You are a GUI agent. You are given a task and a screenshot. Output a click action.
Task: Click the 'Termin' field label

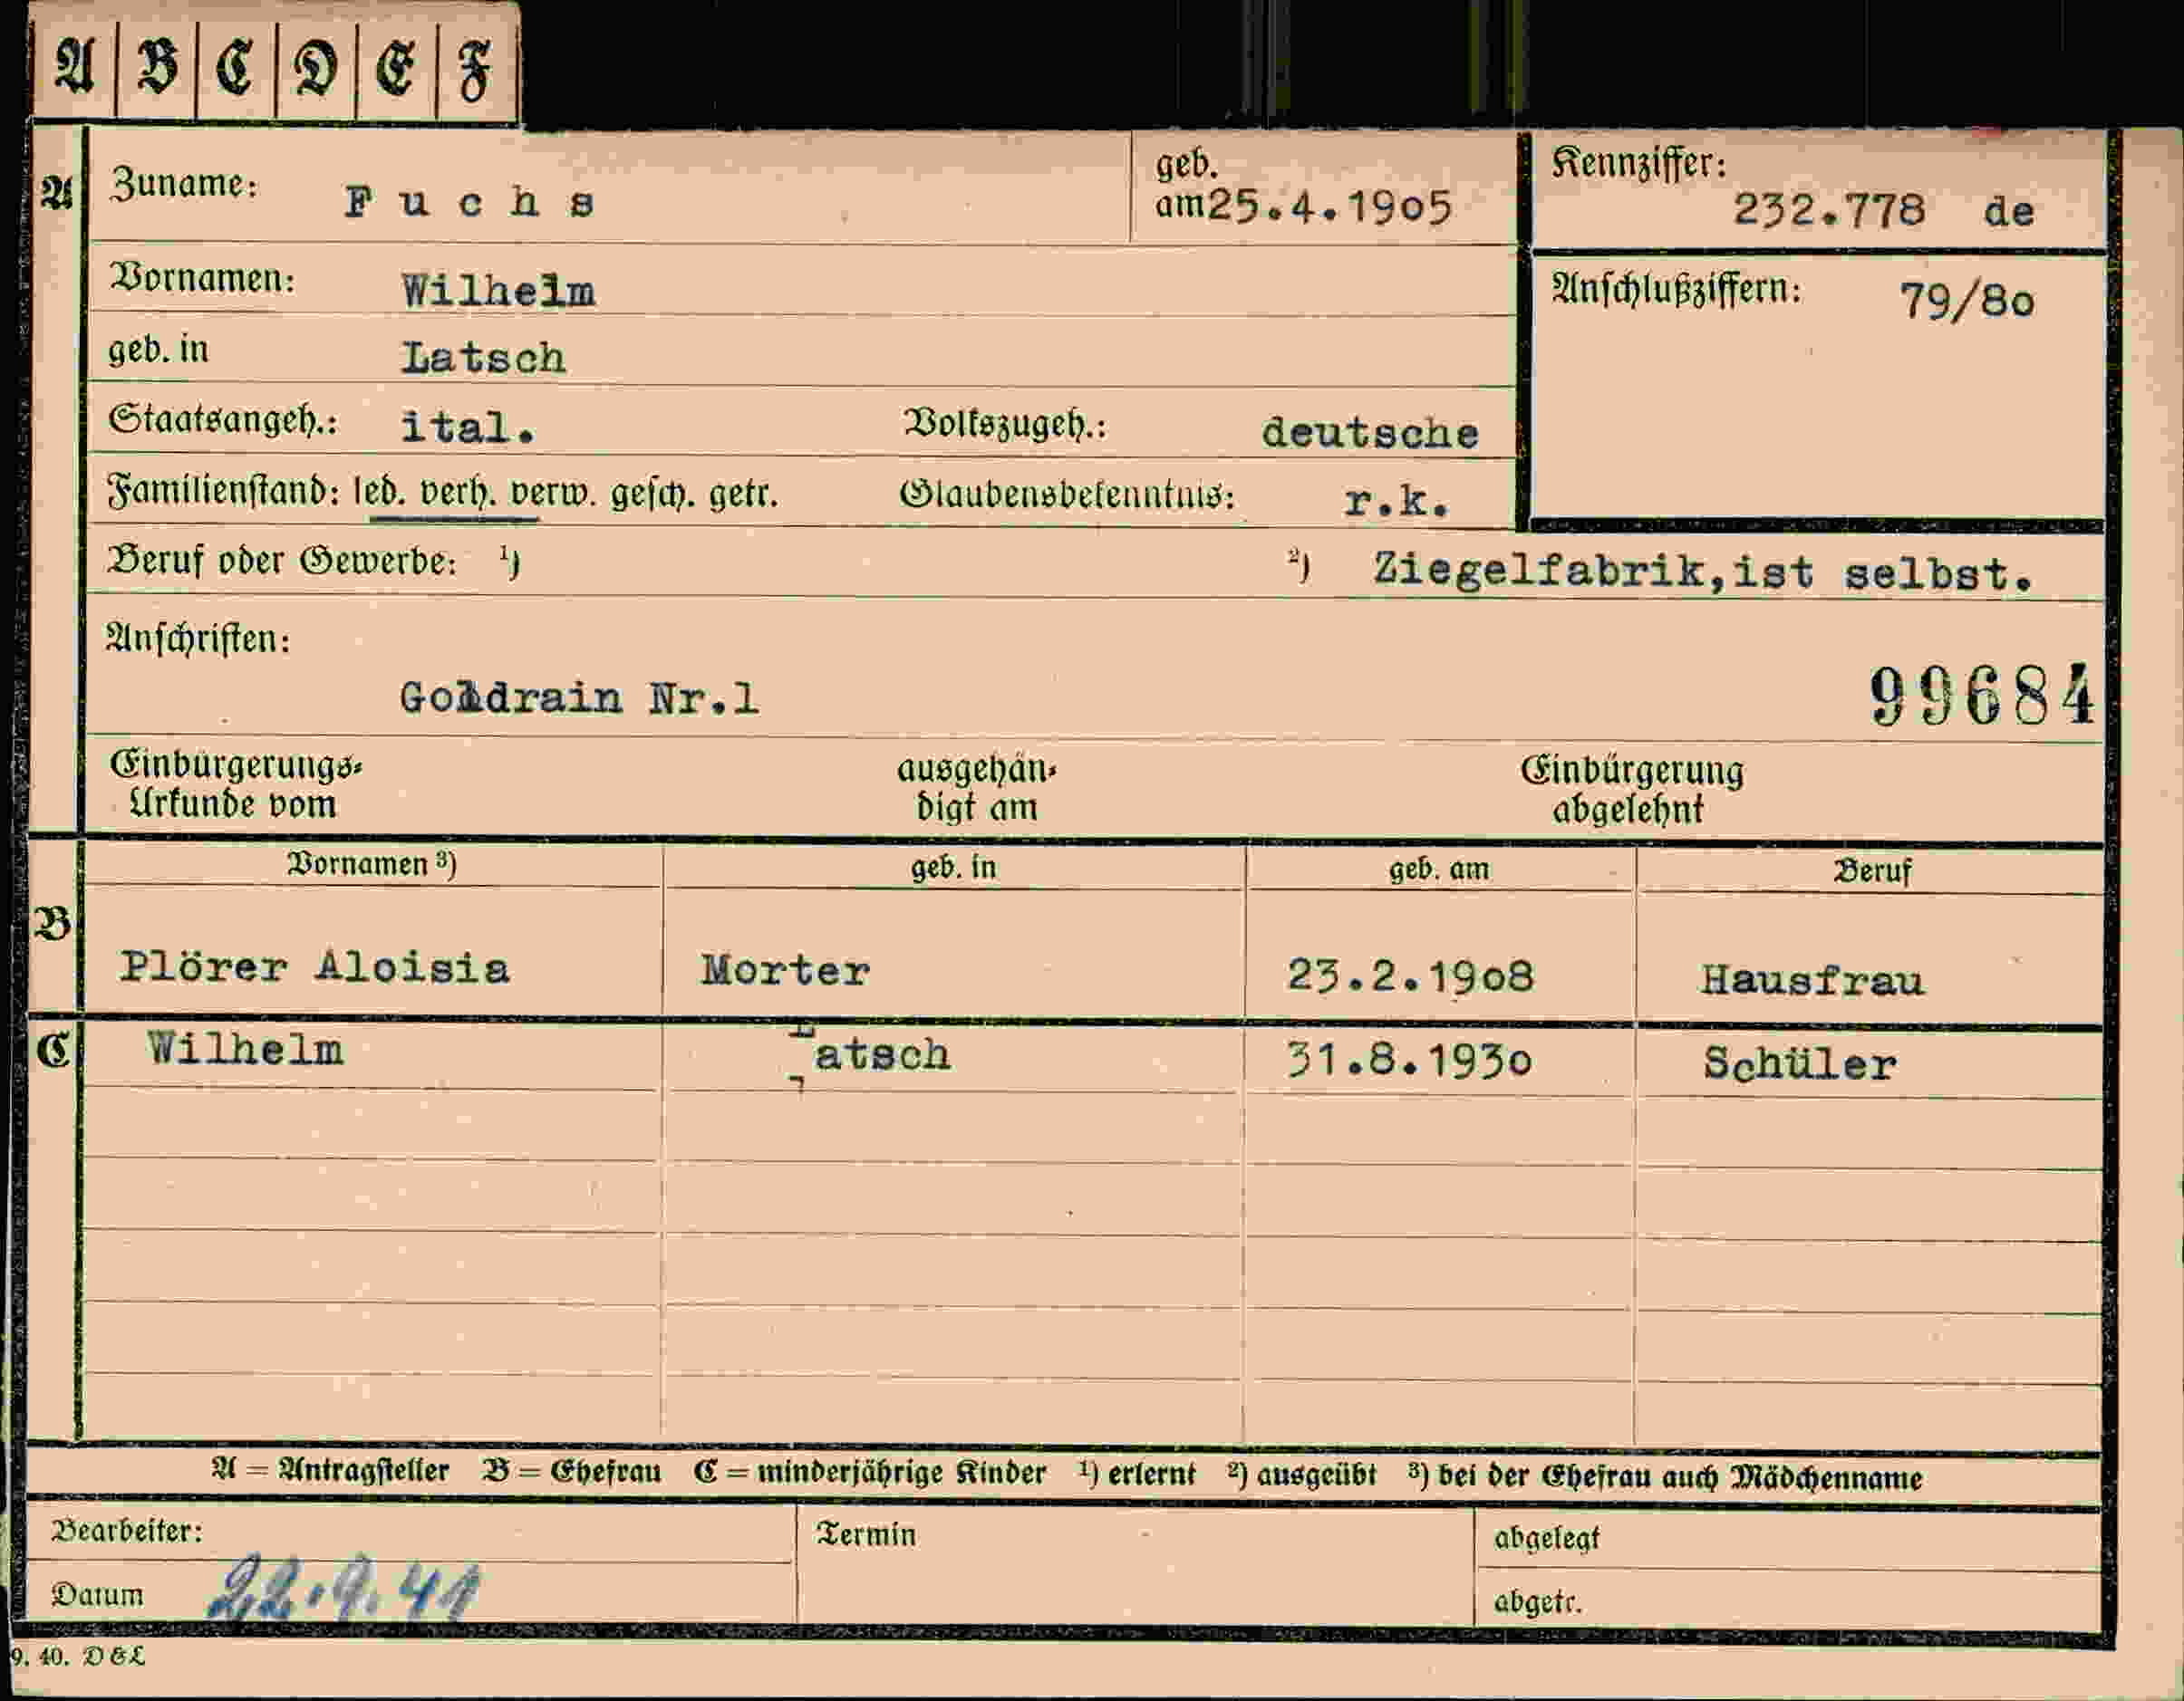click(x=866, y=1534)
